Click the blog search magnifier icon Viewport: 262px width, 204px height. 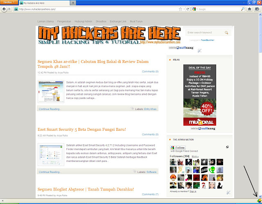tap(226, 33)
